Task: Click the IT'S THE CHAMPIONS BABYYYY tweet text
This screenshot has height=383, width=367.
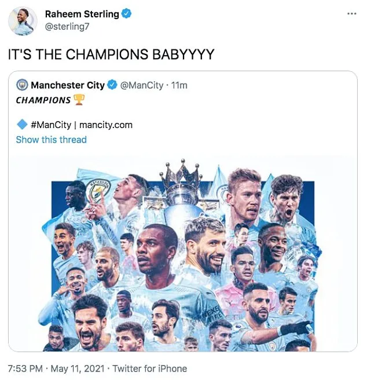Action: [x=111, y=54]
